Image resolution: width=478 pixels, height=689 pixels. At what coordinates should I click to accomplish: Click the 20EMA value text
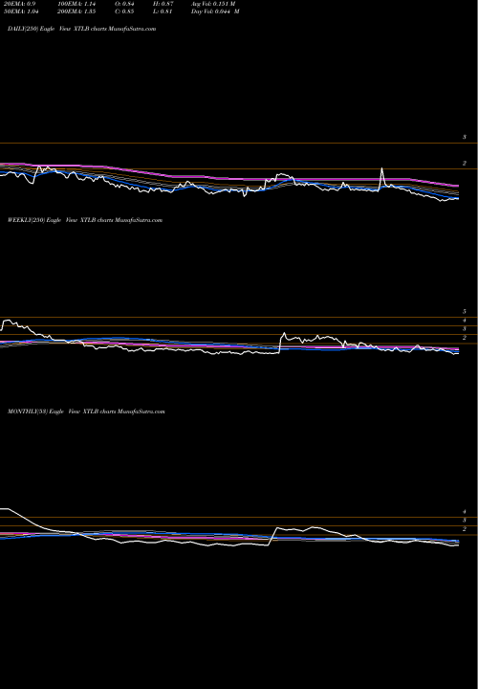click(x=22, y=4)
